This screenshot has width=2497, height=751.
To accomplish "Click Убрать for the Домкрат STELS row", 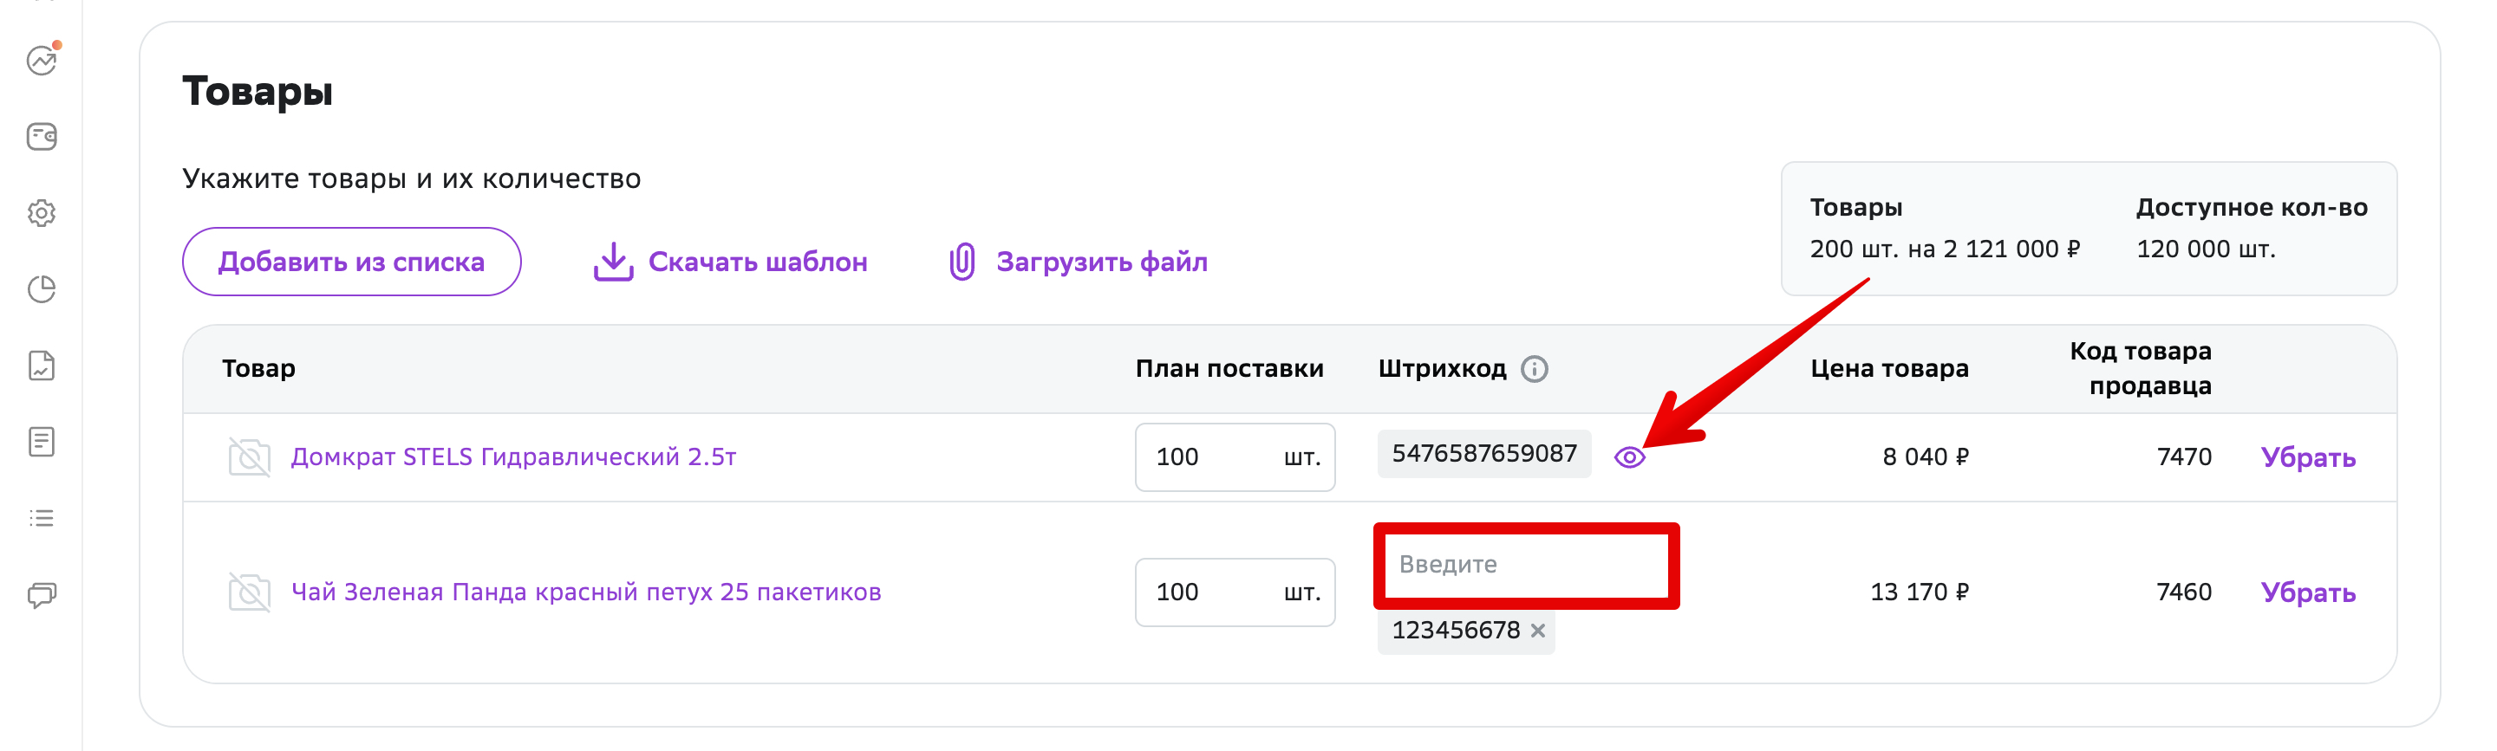I will pyautogui.click(x=2308, y=457).
